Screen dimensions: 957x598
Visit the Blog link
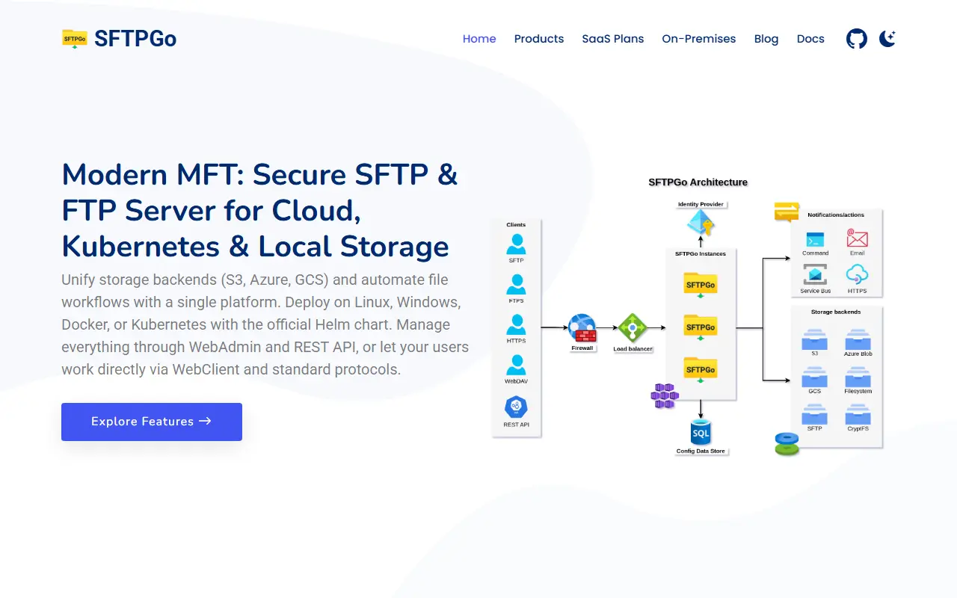coord(766,39)
